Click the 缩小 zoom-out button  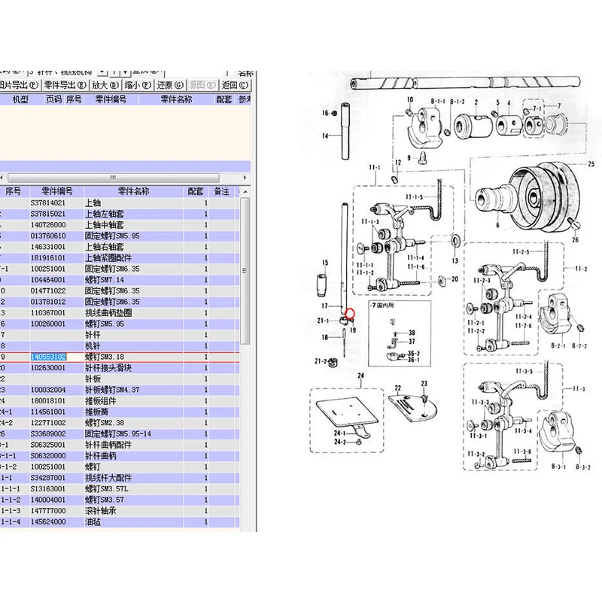pyautogui.click(x=138, y=85)
